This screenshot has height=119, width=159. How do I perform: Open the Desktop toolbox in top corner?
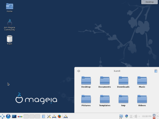(149, 2)
